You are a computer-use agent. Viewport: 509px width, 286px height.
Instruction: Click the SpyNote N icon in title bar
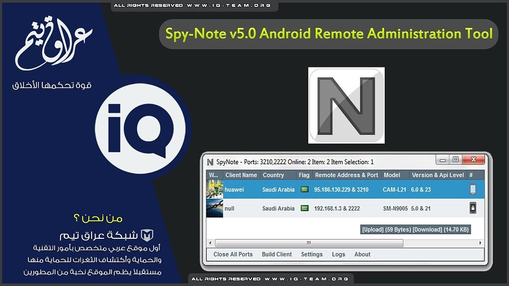tap(210, 162)
